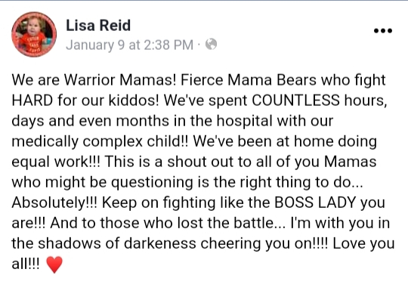Screen dimensions: 408x294
Task: Open the three-dot post options menu
Action: coord(383,31)
